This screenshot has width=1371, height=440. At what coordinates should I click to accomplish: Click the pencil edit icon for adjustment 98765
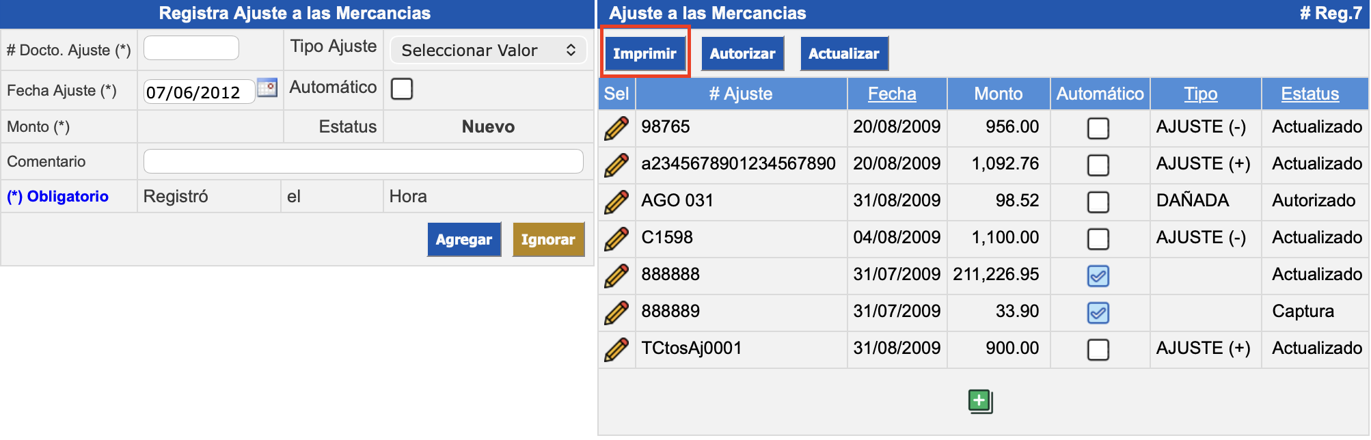(616, 128)
